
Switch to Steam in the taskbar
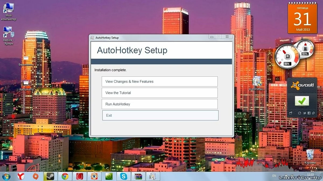pyautogui.click(x=50, y=176)
